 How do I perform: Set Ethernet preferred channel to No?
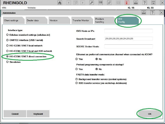[x=97, y=59]
